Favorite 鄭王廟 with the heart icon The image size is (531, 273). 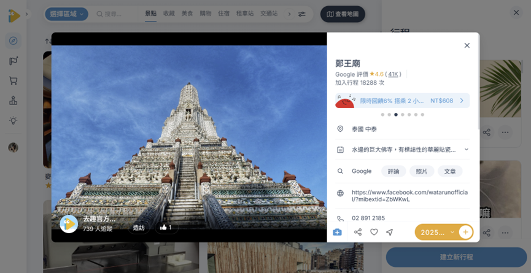coord(374,232)
